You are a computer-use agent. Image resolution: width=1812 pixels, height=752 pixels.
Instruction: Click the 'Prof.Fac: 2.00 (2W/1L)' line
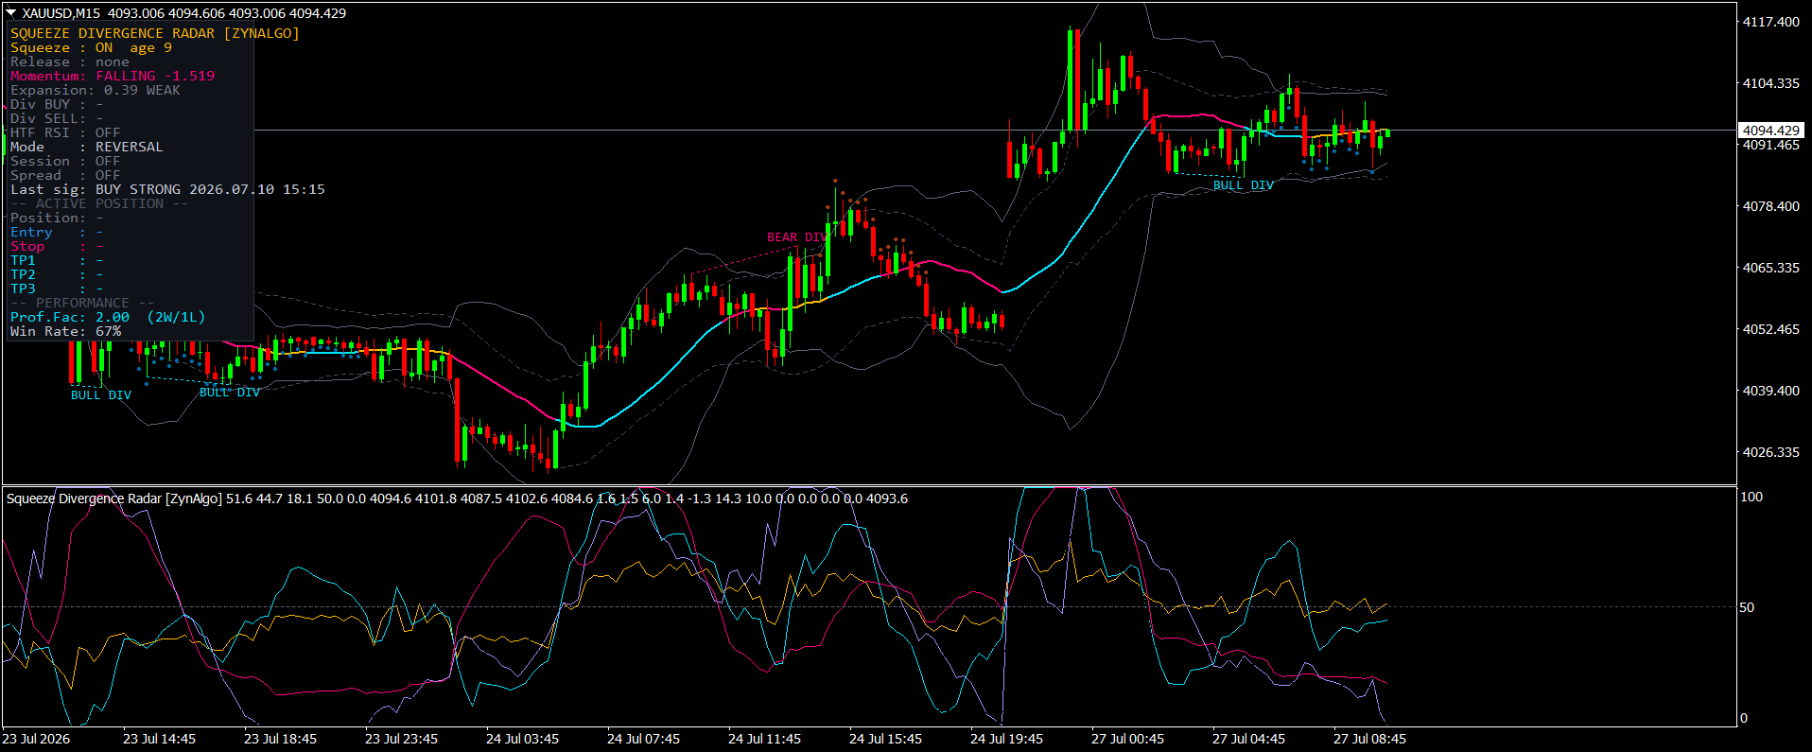[x=108, y=317]
